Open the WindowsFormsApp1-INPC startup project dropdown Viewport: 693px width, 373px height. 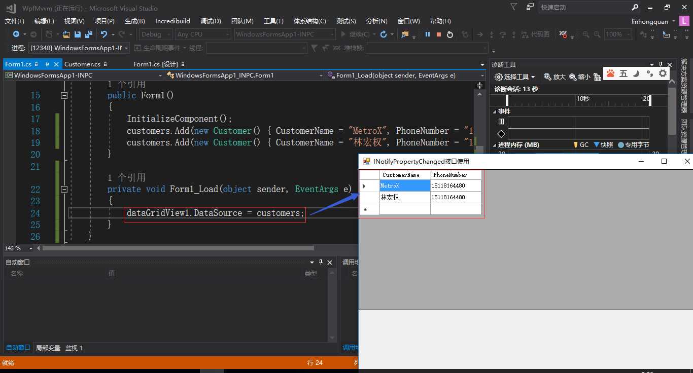point(285,34)
